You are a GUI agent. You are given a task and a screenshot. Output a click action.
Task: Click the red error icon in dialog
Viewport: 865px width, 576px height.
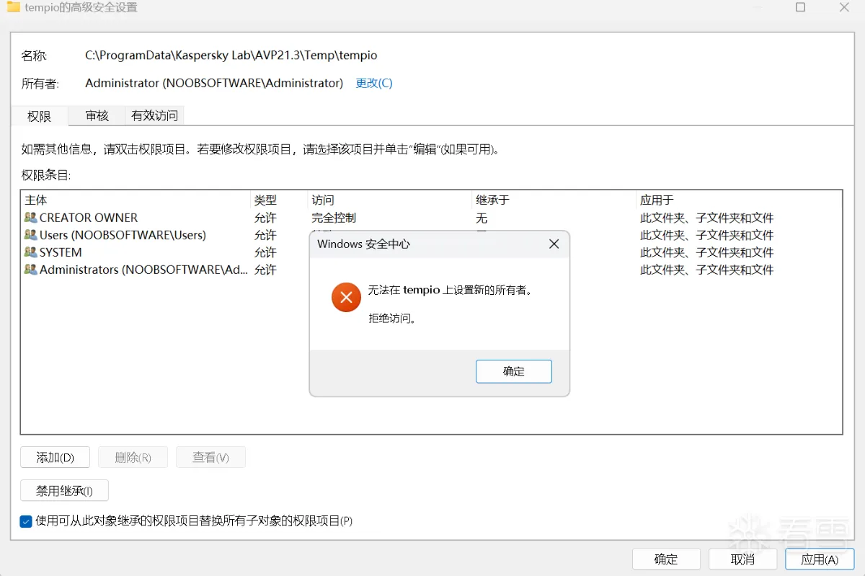click(347, 297)
